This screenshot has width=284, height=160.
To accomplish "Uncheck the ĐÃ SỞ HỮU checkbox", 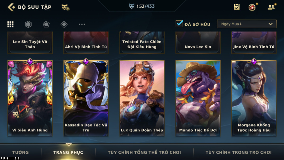I will tap(179, 24).
